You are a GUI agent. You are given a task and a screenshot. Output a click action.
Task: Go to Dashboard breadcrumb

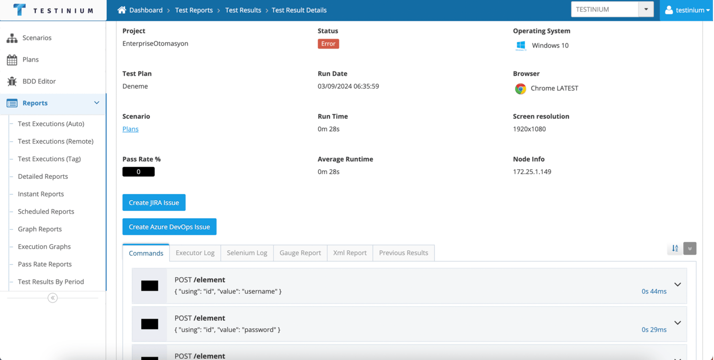pos(146,10)
